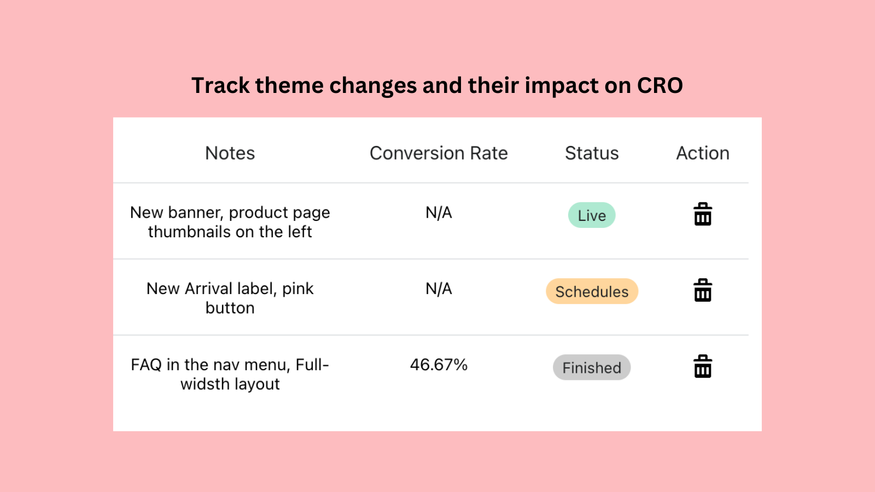Select the orange Schedules status badge
The image size is (875, 492).
[x=592, y=291]
